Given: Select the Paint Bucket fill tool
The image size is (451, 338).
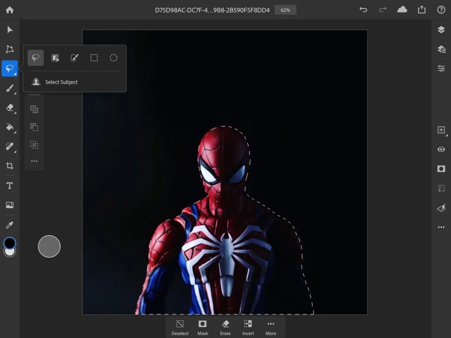Looking at the screenshot, I should coord(10,127).
